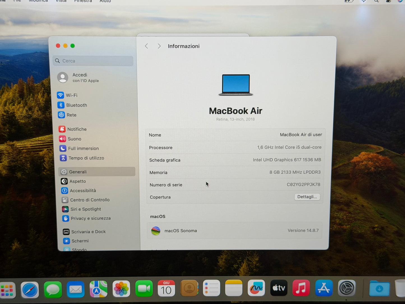This screenshot has height=304, width=405.
Task: Open Aspetto settings
Action: pyautogui.click(x=73, y=181)
